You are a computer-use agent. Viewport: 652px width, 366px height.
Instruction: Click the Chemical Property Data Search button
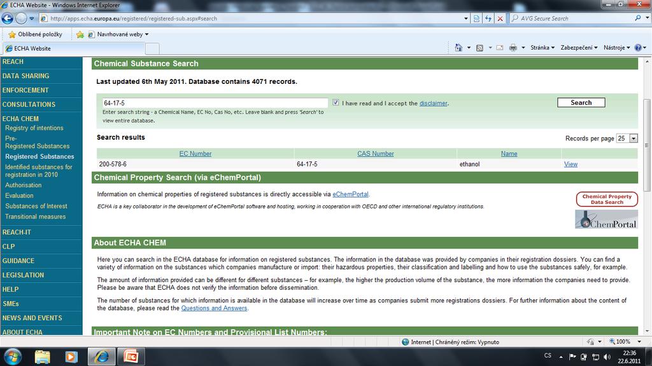coord(607,199)
